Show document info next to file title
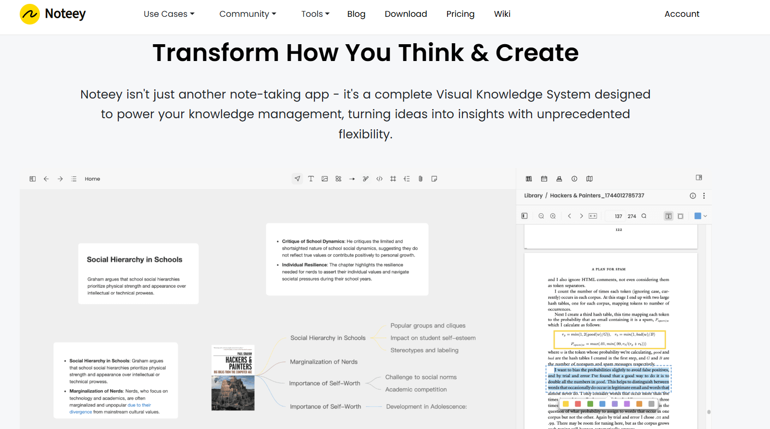Image resolution: width=770 pixels, height=429 pixels. pyautogui.click(x=693, y=196)
